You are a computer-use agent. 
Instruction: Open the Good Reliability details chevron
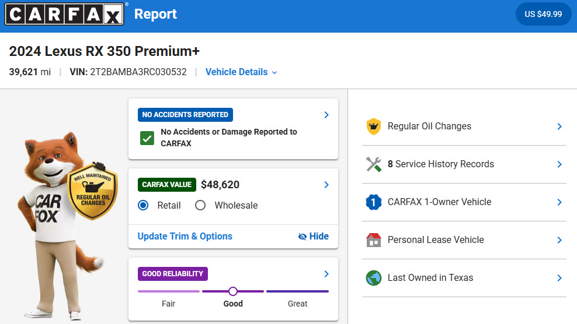click(326, 274)
